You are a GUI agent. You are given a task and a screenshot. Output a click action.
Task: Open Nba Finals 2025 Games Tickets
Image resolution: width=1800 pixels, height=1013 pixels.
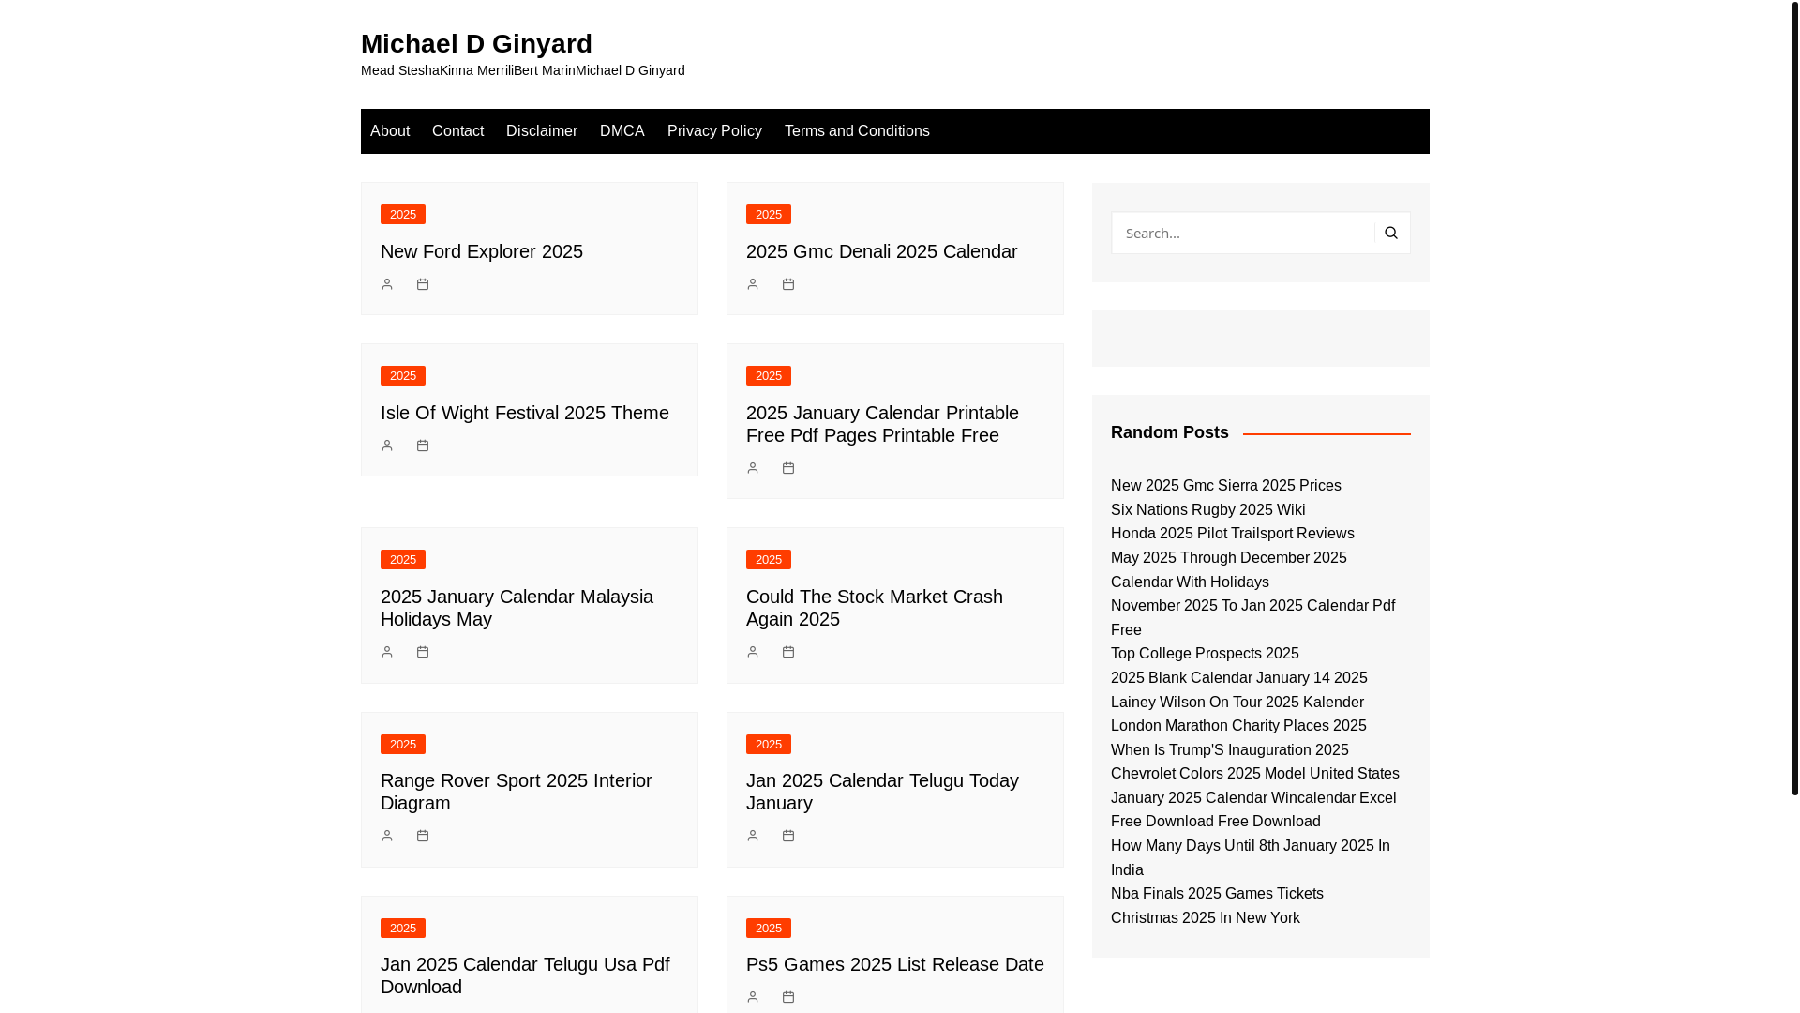1218,894
